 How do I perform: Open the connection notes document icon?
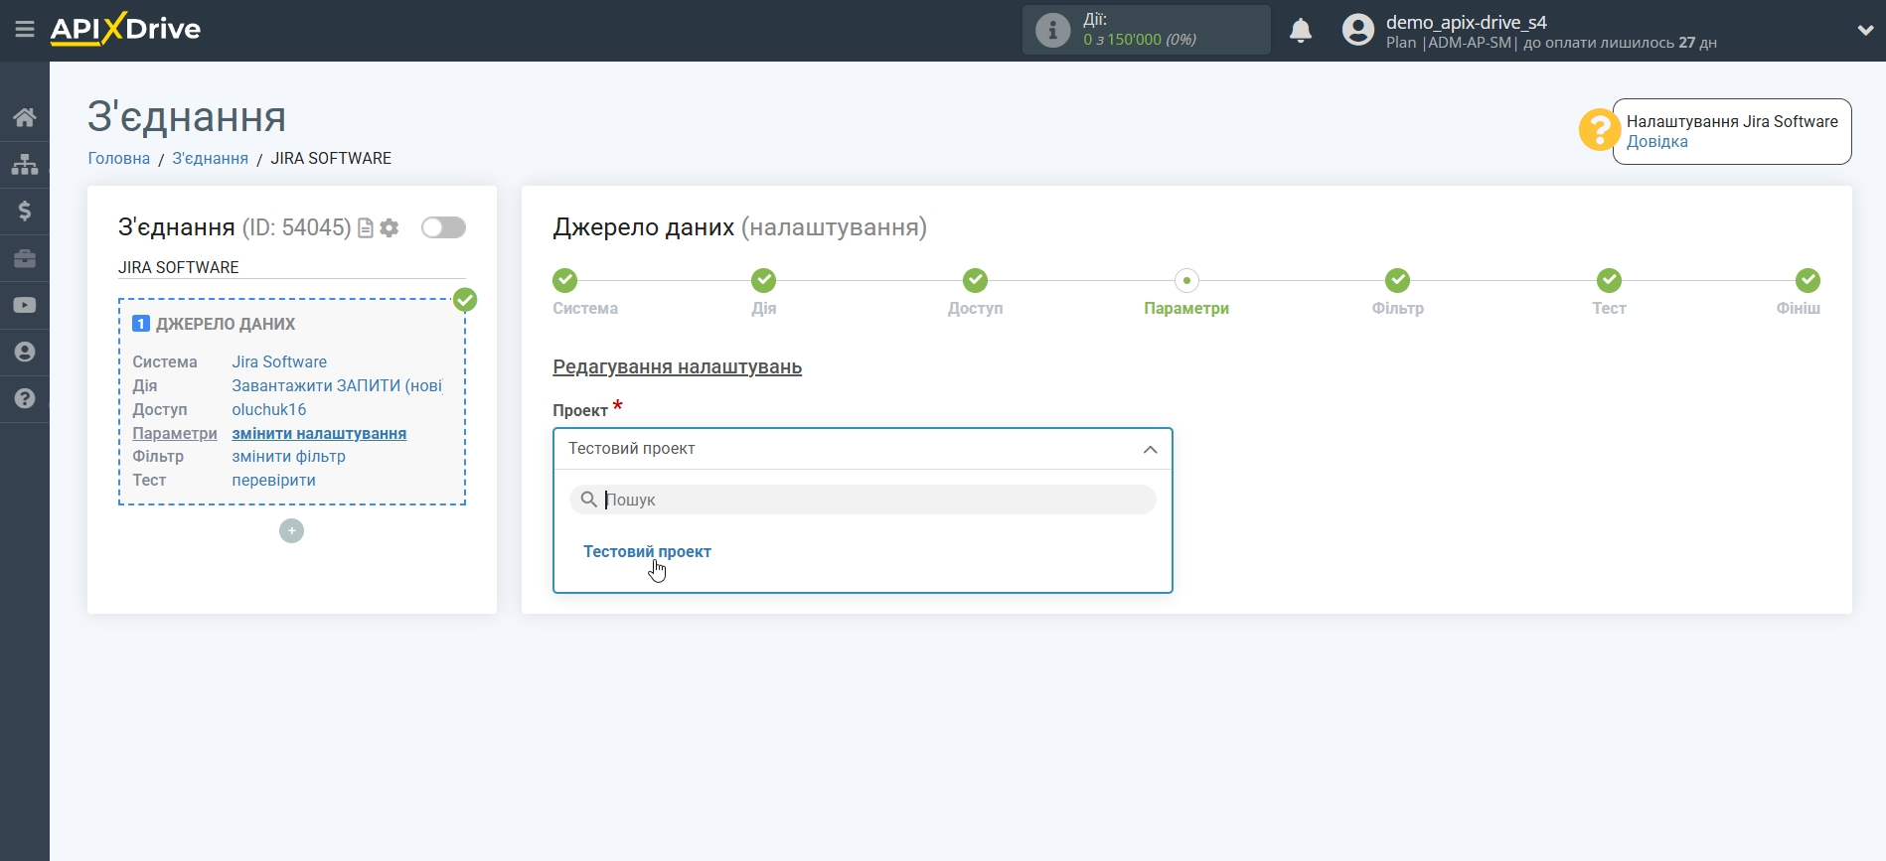coord(366,228)
